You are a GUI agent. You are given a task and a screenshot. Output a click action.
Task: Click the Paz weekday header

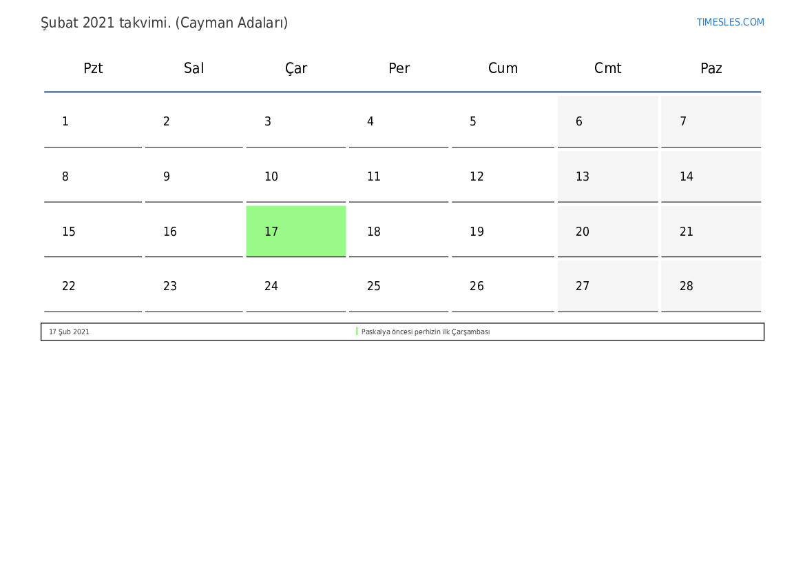click(711, 68)
